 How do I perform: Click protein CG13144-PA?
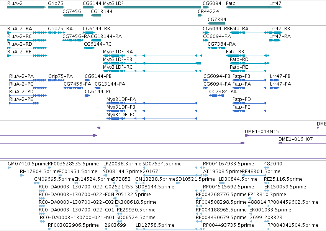pos(98,88)
